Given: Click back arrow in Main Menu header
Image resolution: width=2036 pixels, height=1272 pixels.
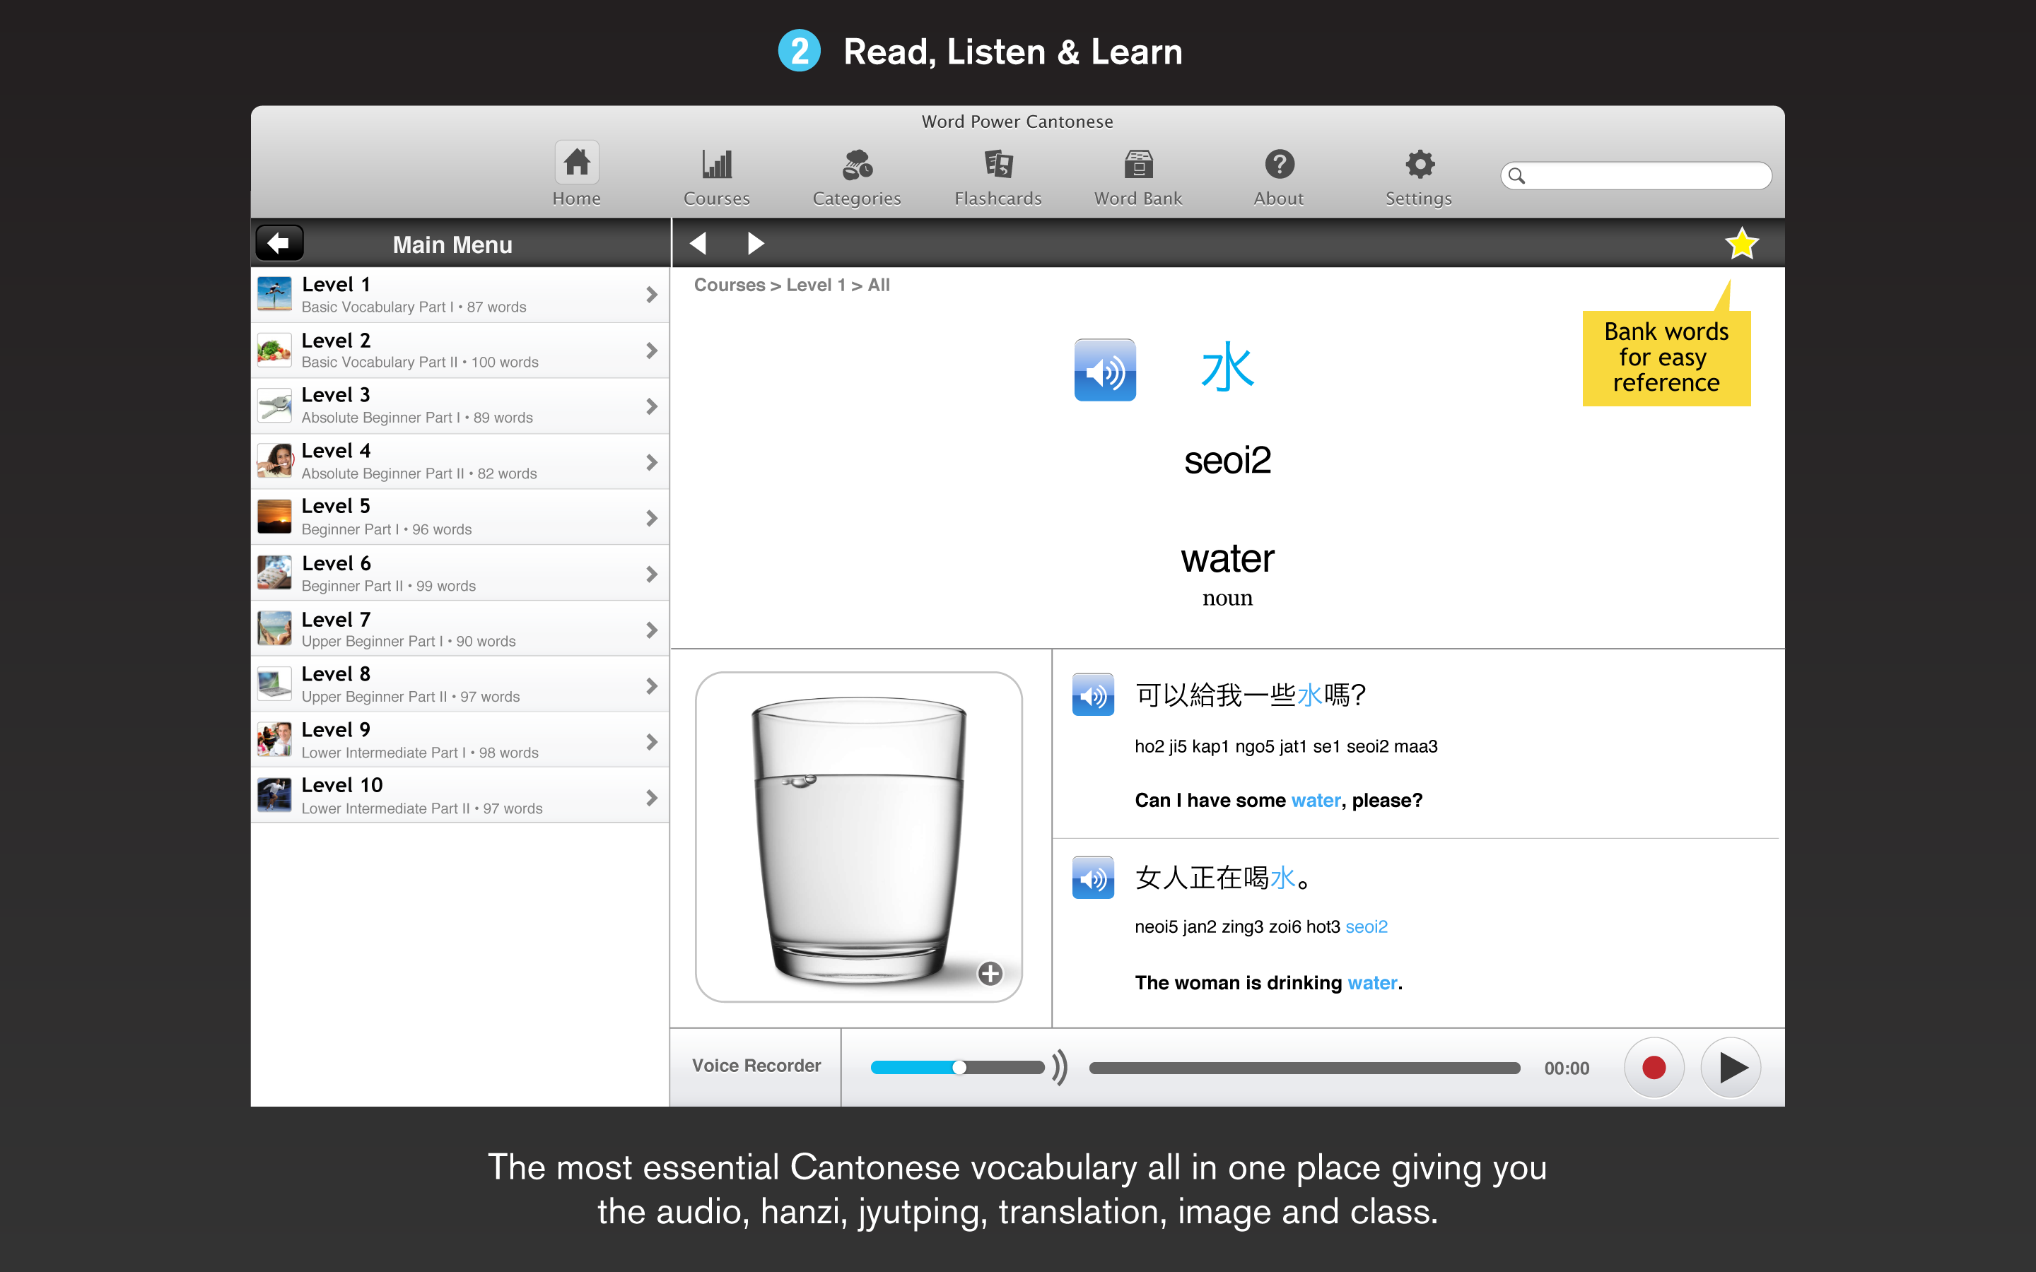Looking at the screenshot, I should pos(277,243).
